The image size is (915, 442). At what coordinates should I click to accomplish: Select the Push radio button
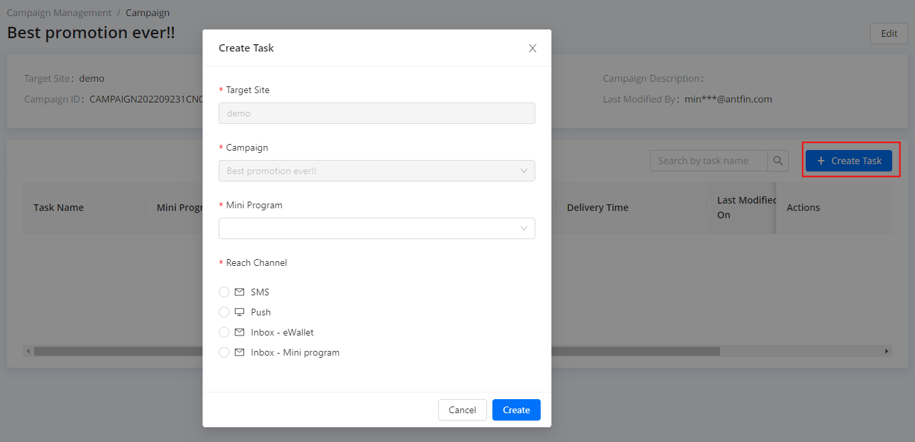click(224, 312)
